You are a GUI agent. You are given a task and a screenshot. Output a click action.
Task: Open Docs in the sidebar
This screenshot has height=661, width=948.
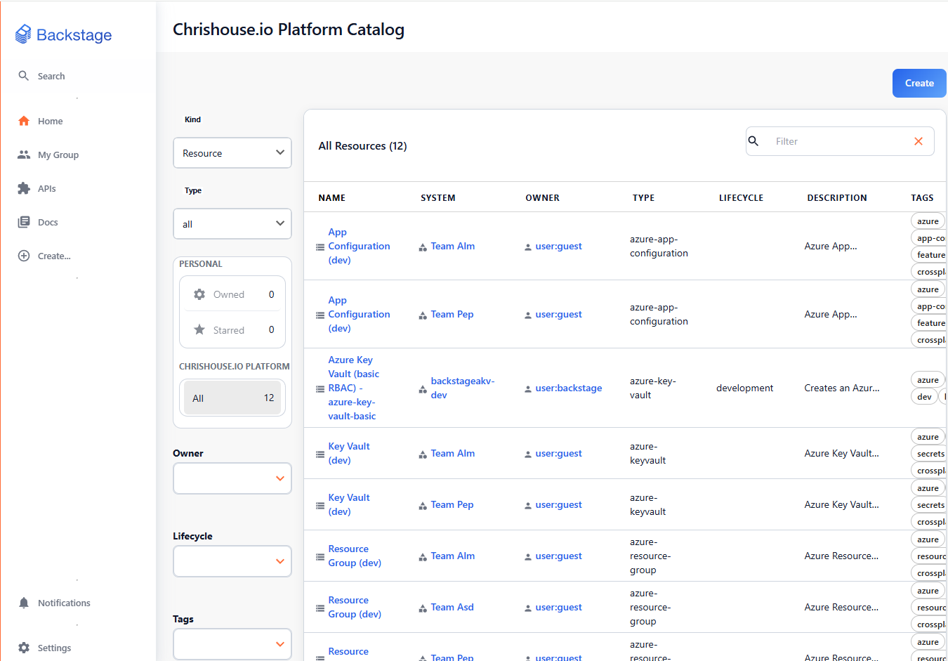pyautogui.click(x=48, y=222)
